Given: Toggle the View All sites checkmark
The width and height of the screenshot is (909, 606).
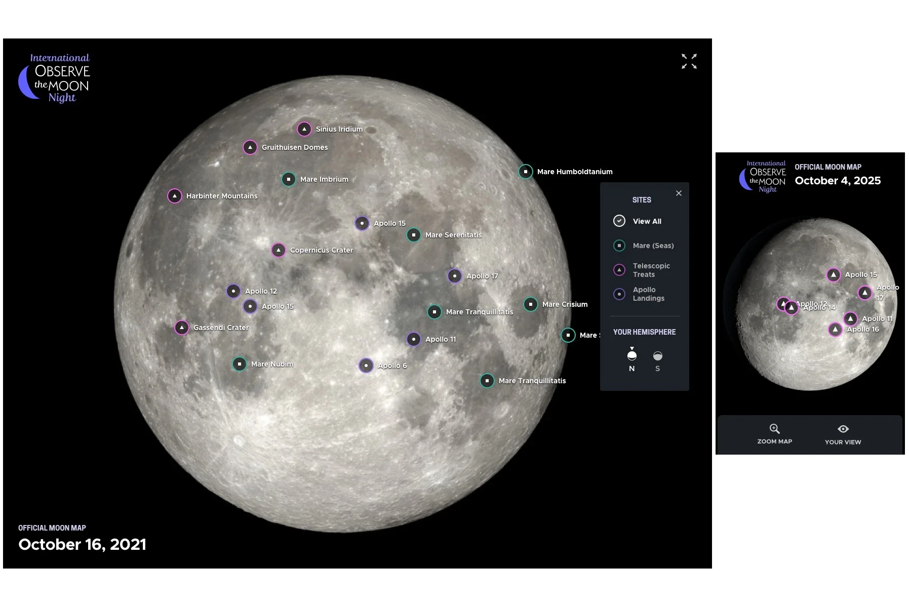Looking at the screenshot, I should click(619, 221).
